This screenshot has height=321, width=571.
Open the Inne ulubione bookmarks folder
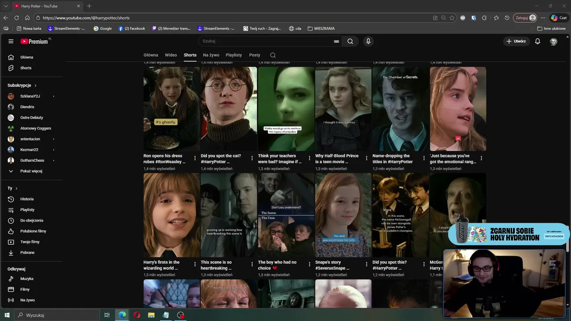click(x=552, y=29)
